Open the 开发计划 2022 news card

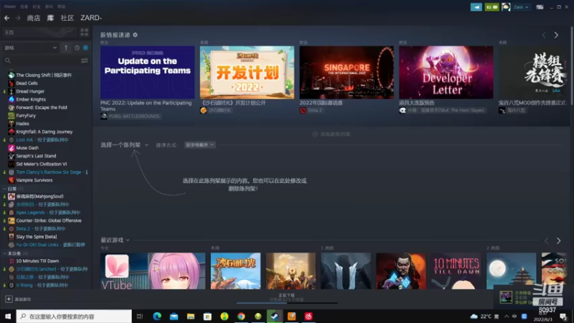pyautogui.click(x=247, y=72)
